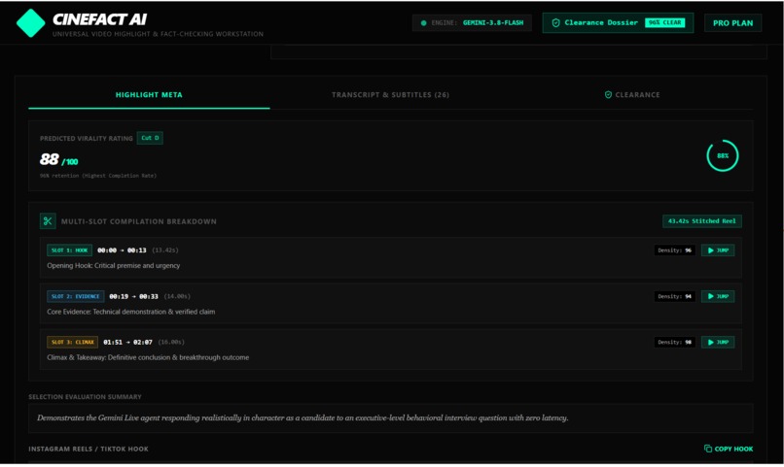This screenshot has height=467, width=784.
Task: Click the 88 /100 virality score
Action: pyautogui.click(x=59, y=159)
